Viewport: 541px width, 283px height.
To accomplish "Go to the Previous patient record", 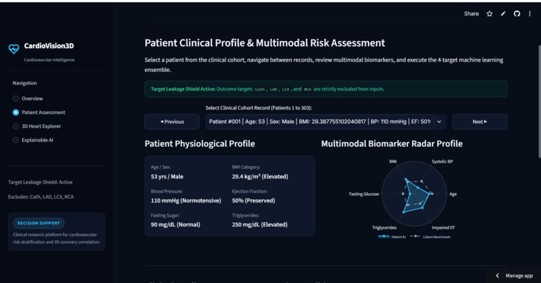I will pos(172,121).
